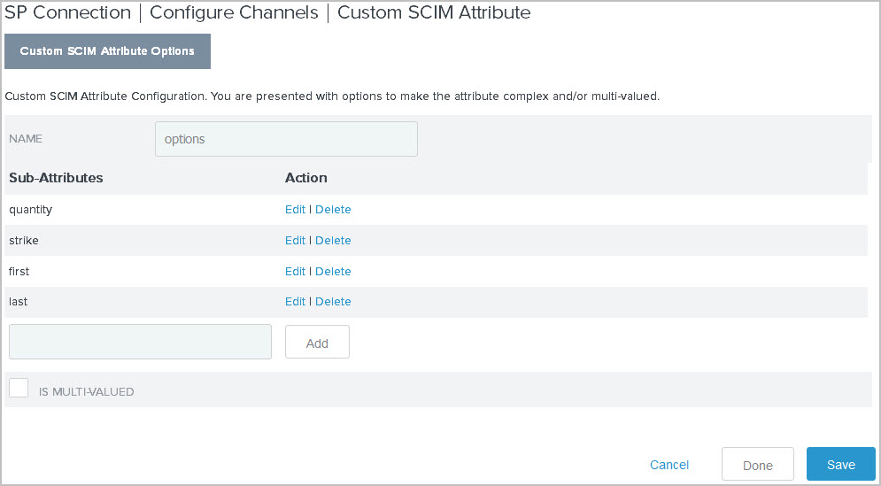Focus the new sub-attribute text box

(x=140, y=342)
